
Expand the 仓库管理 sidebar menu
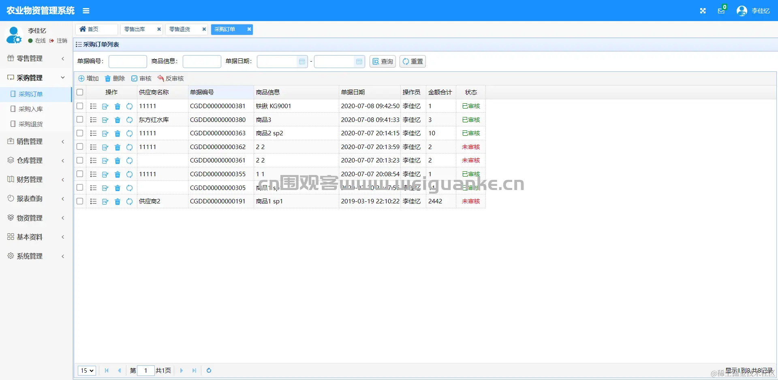click(36, 160)
